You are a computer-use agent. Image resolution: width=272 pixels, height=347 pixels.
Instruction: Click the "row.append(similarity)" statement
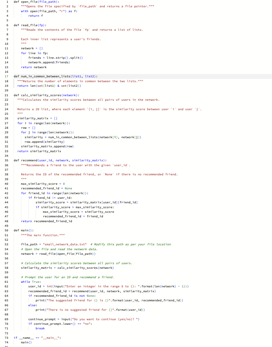pos(45,142)
